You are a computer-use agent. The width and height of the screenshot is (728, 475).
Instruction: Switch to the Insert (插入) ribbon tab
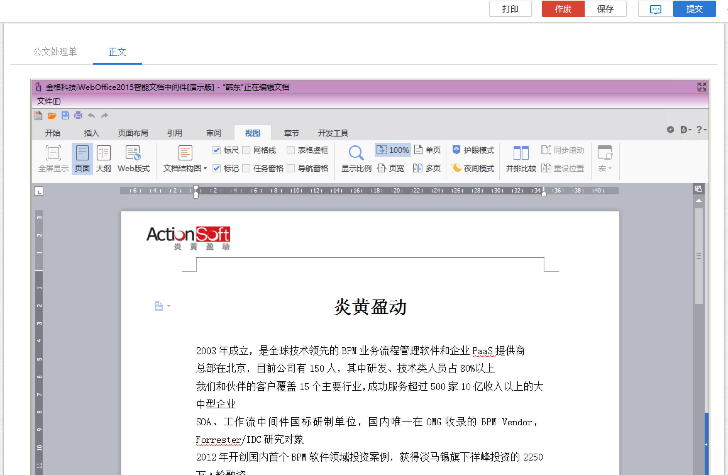[91, 133]
